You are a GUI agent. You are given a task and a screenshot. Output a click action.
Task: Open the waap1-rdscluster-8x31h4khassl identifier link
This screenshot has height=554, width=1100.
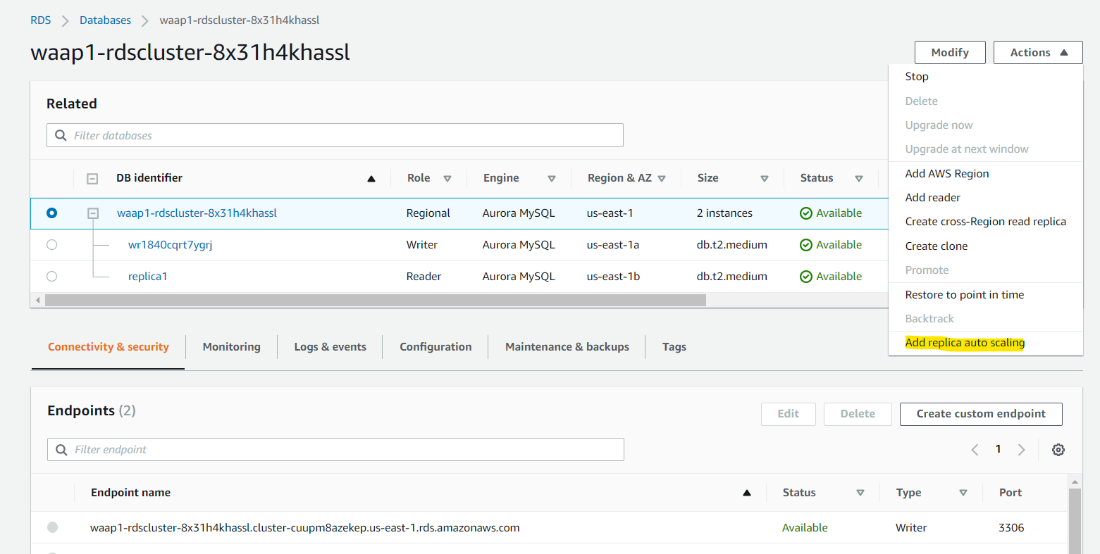tap(197, 213)
